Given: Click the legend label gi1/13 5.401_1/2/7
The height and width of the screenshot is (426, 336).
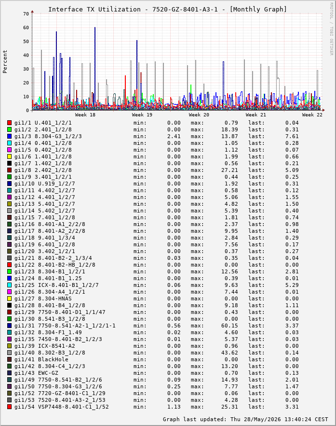Looking at the screenshot, I should point(45,204).
